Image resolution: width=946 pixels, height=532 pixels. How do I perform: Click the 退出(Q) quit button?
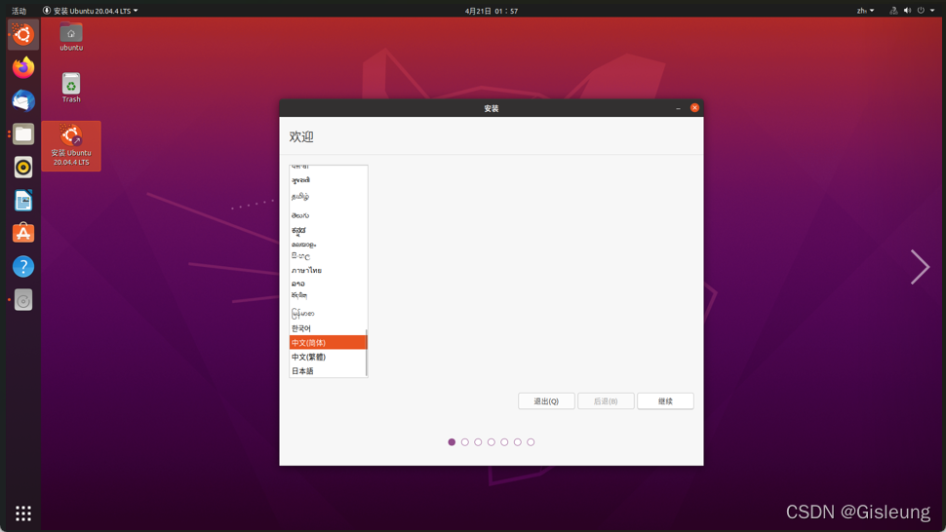click(x=546, y=400)
